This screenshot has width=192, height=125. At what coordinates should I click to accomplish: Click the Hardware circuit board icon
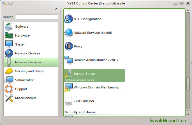[9, 35]
